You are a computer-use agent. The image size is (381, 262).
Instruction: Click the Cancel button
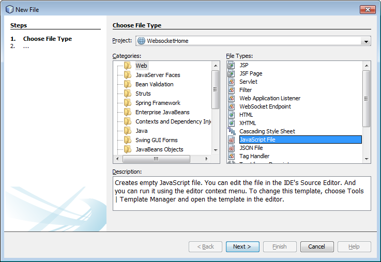click(x=317, y=246)
